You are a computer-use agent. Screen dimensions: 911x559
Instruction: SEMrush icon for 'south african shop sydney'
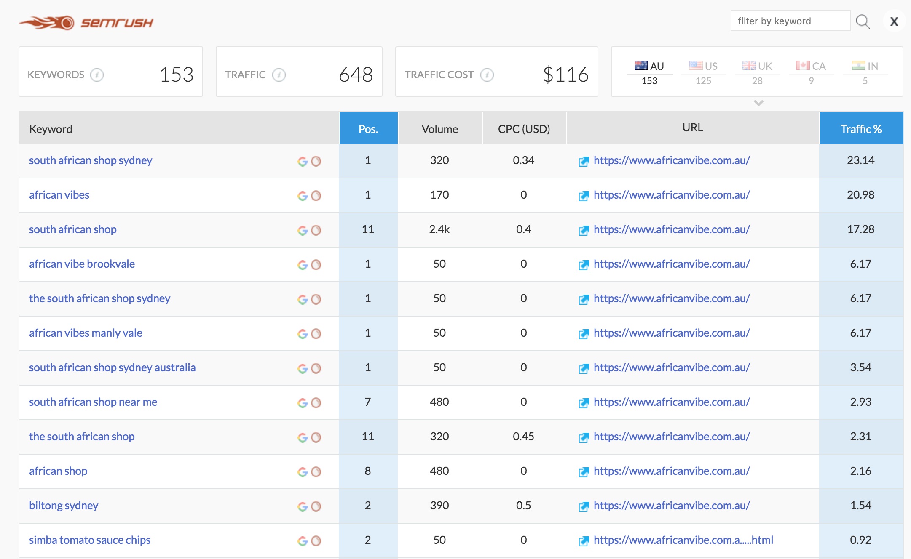(x=316, y=161)
